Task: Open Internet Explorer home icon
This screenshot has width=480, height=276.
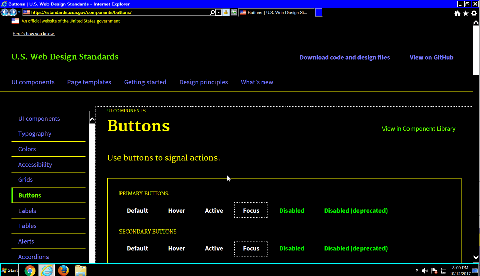Action: click(457, 13)
